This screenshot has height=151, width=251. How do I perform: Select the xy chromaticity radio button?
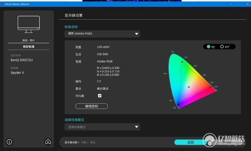(x=208, y=47)
